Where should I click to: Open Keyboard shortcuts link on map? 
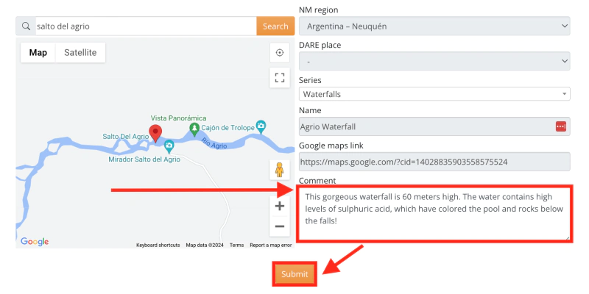pyautogui.click(x=158, y=245)
